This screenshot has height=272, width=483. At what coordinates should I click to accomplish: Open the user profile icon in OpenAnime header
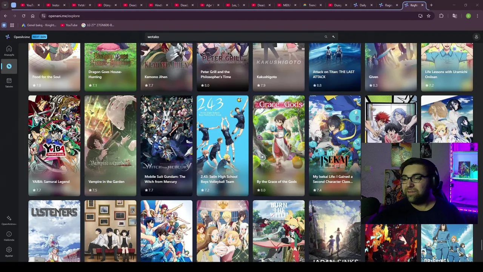(x=476, y=37)
